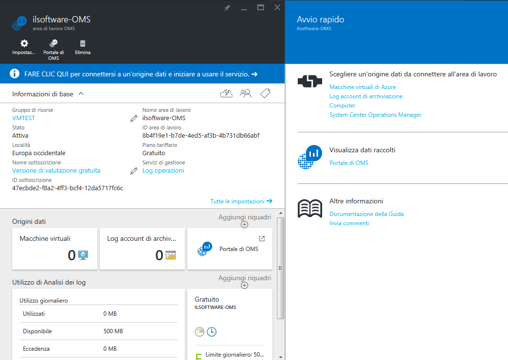
Task: Open Documentazione della Guida link
Action: pyautogui.click(x=366, y=214)
